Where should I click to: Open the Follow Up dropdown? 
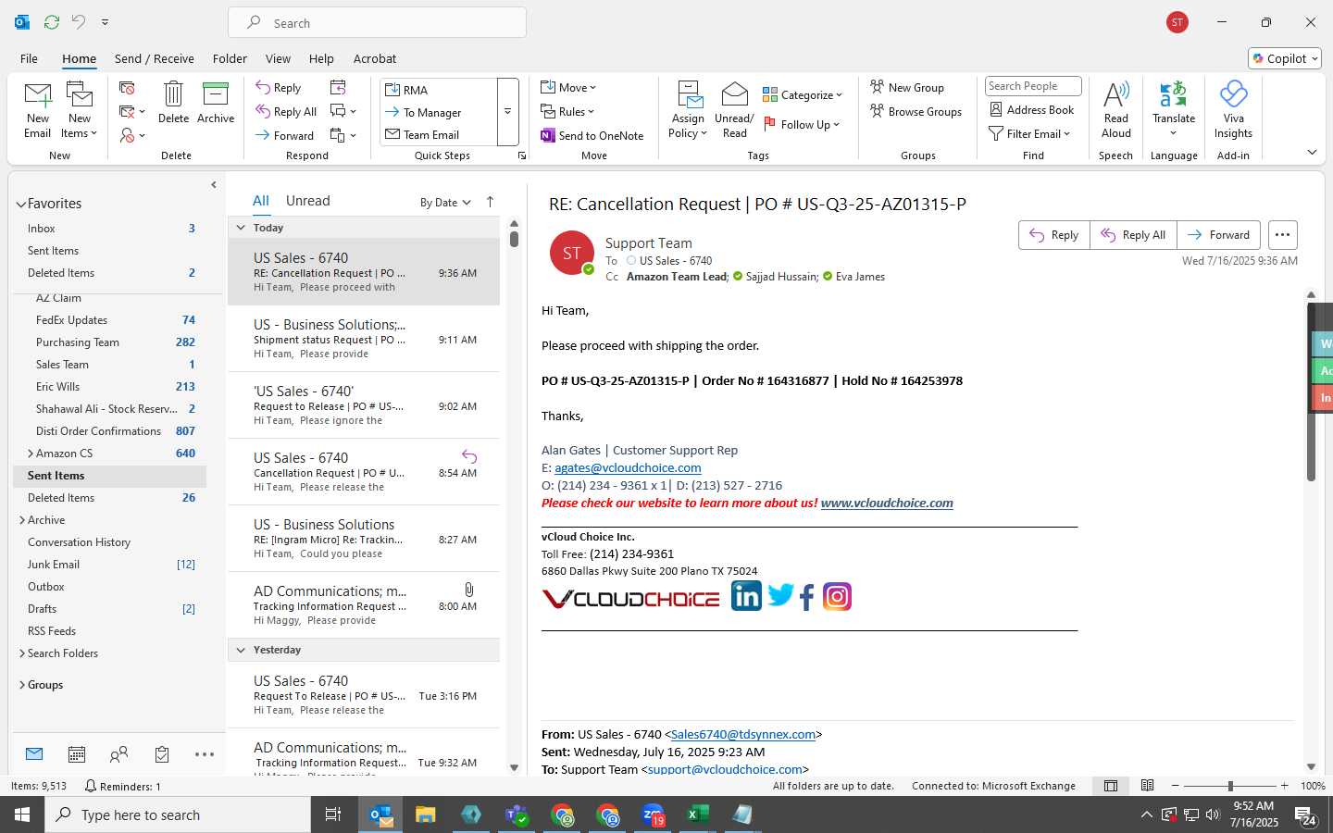(x=801, y=124)
